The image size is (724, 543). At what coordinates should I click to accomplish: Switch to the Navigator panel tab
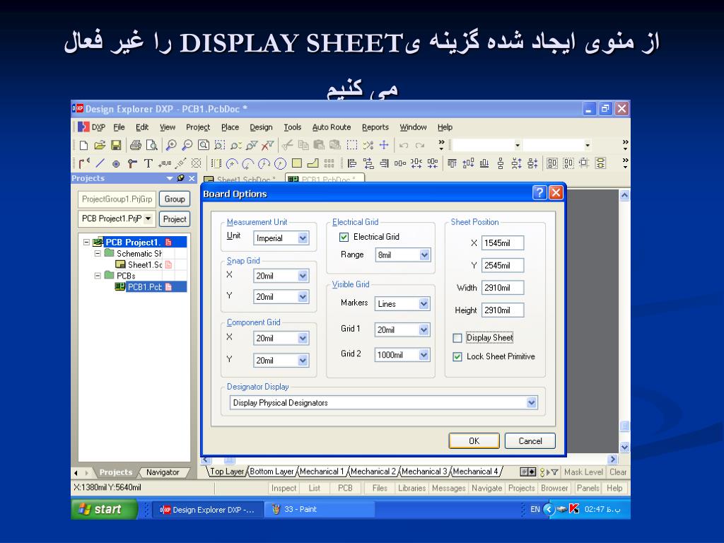163,472
